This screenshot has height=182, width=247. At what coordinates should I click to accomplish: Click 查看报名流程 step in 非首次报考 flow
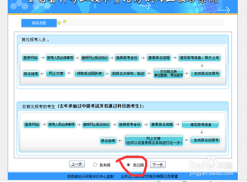coord(162,124)
